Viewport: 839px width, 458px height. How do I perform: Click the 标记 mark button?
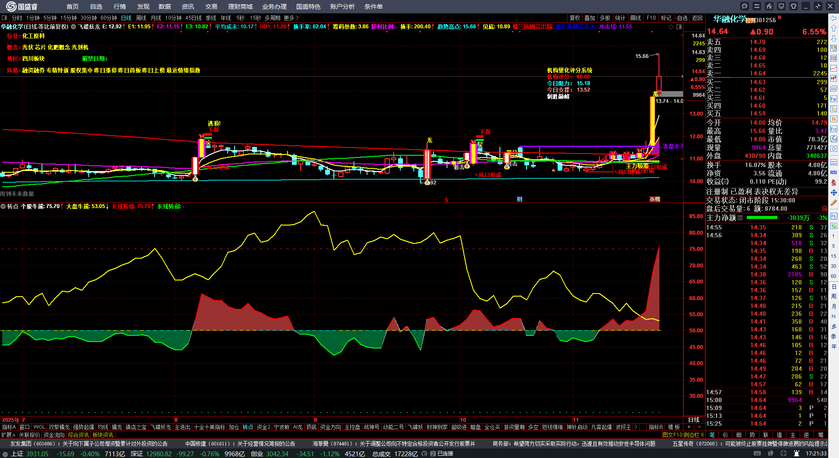pyautogui.click(x=666, y=18)
